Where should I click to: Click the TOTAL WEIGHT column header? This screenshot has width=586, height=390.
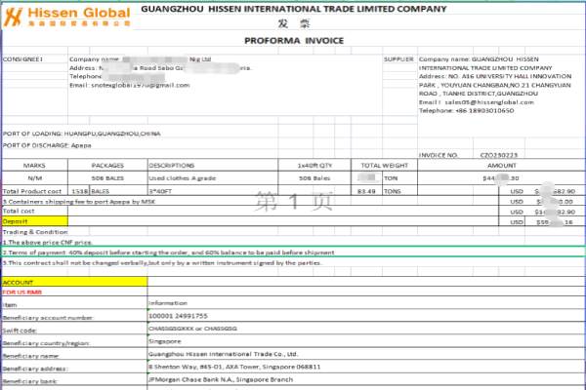click(x=384, y=166)
